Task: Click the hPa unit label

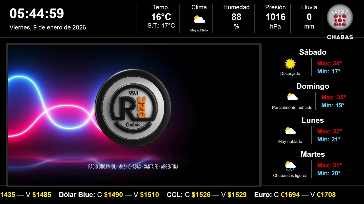Action: [275, 26]
